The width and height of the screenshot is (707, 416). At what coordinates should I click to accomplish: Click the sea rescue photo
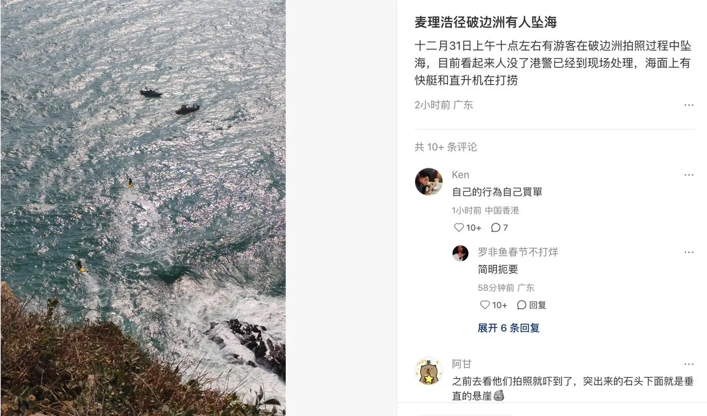tap(143, 208)
